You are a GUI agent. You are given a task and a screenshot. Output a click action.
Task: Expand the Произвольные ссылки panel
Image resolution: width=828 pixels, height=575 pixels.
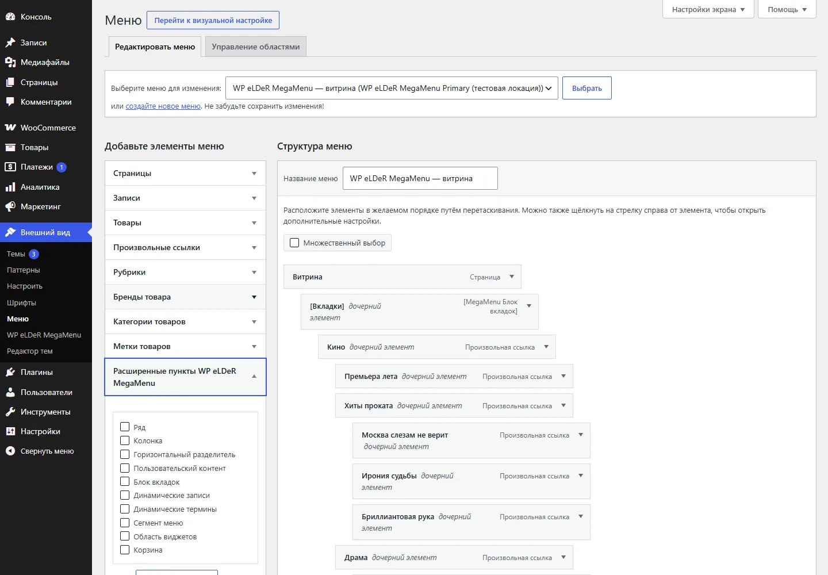point(185,247)
